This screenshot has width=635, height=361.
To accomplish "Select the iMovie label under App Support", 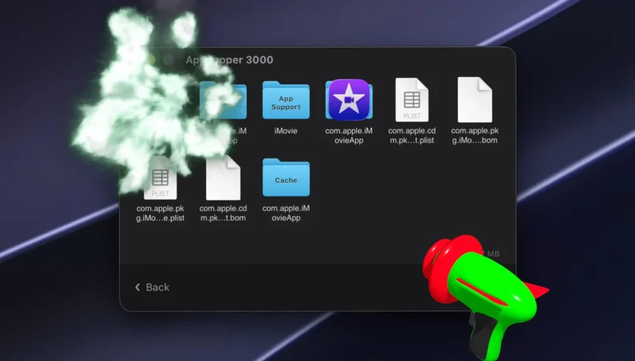I will pos(286,131).
